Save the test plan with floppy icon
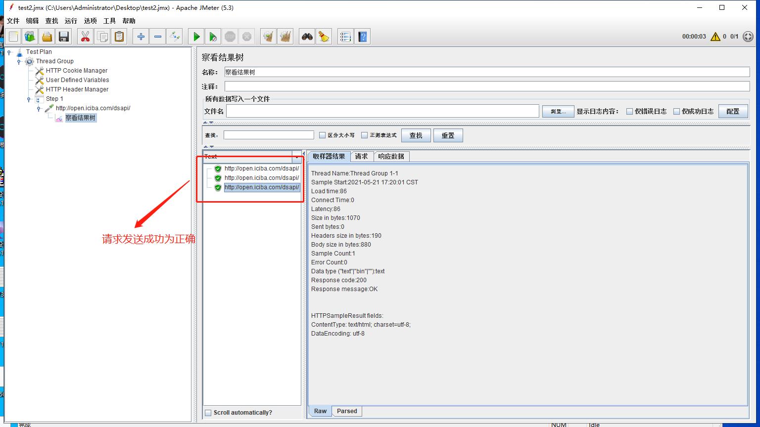 point(64,37)
